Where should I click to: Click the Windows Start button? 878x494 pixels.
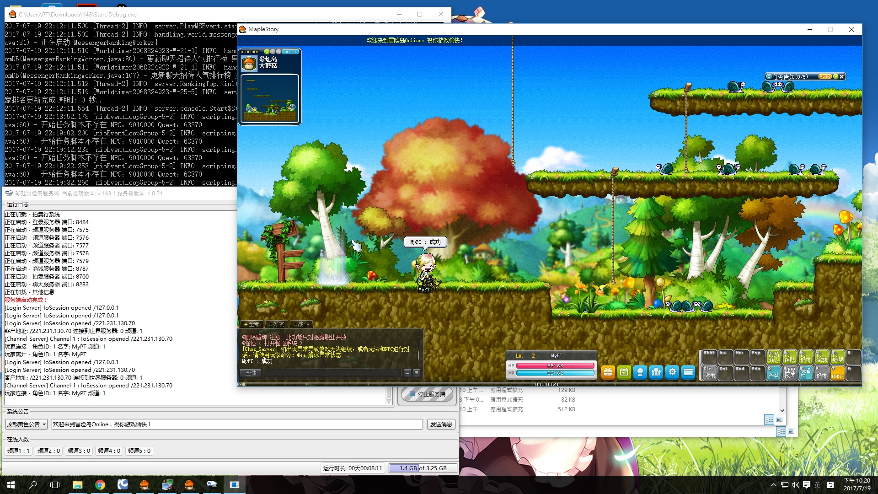pos(11,485)
